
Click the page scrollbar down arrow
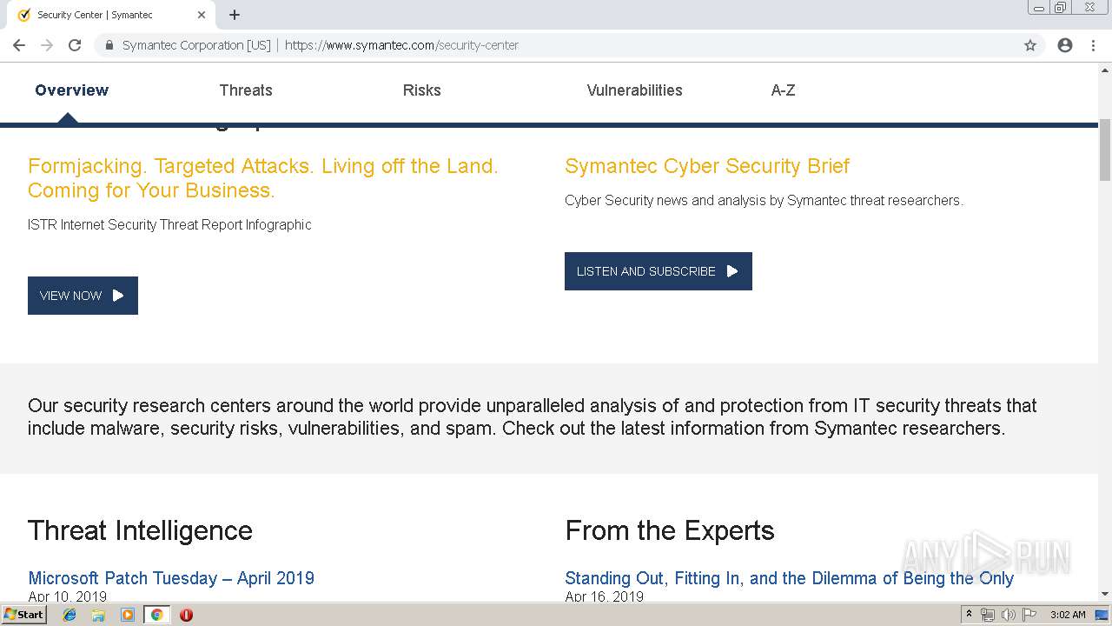coord(1105,594)
